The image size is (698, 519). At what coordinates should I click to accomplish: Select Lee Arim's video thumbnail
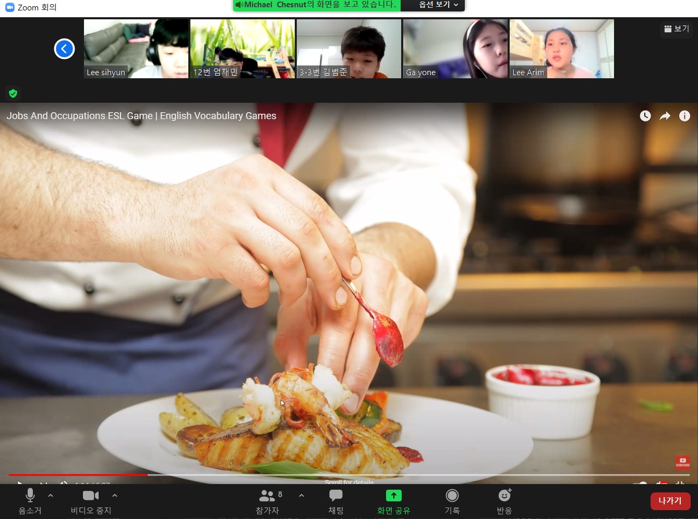pyautogui.click(x=561, y=49)
